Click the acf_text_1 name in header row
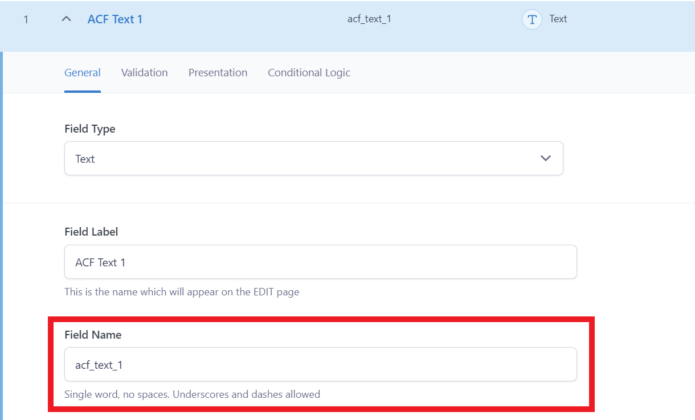Viewport: 695px width, 420px height. pos(369,19)
